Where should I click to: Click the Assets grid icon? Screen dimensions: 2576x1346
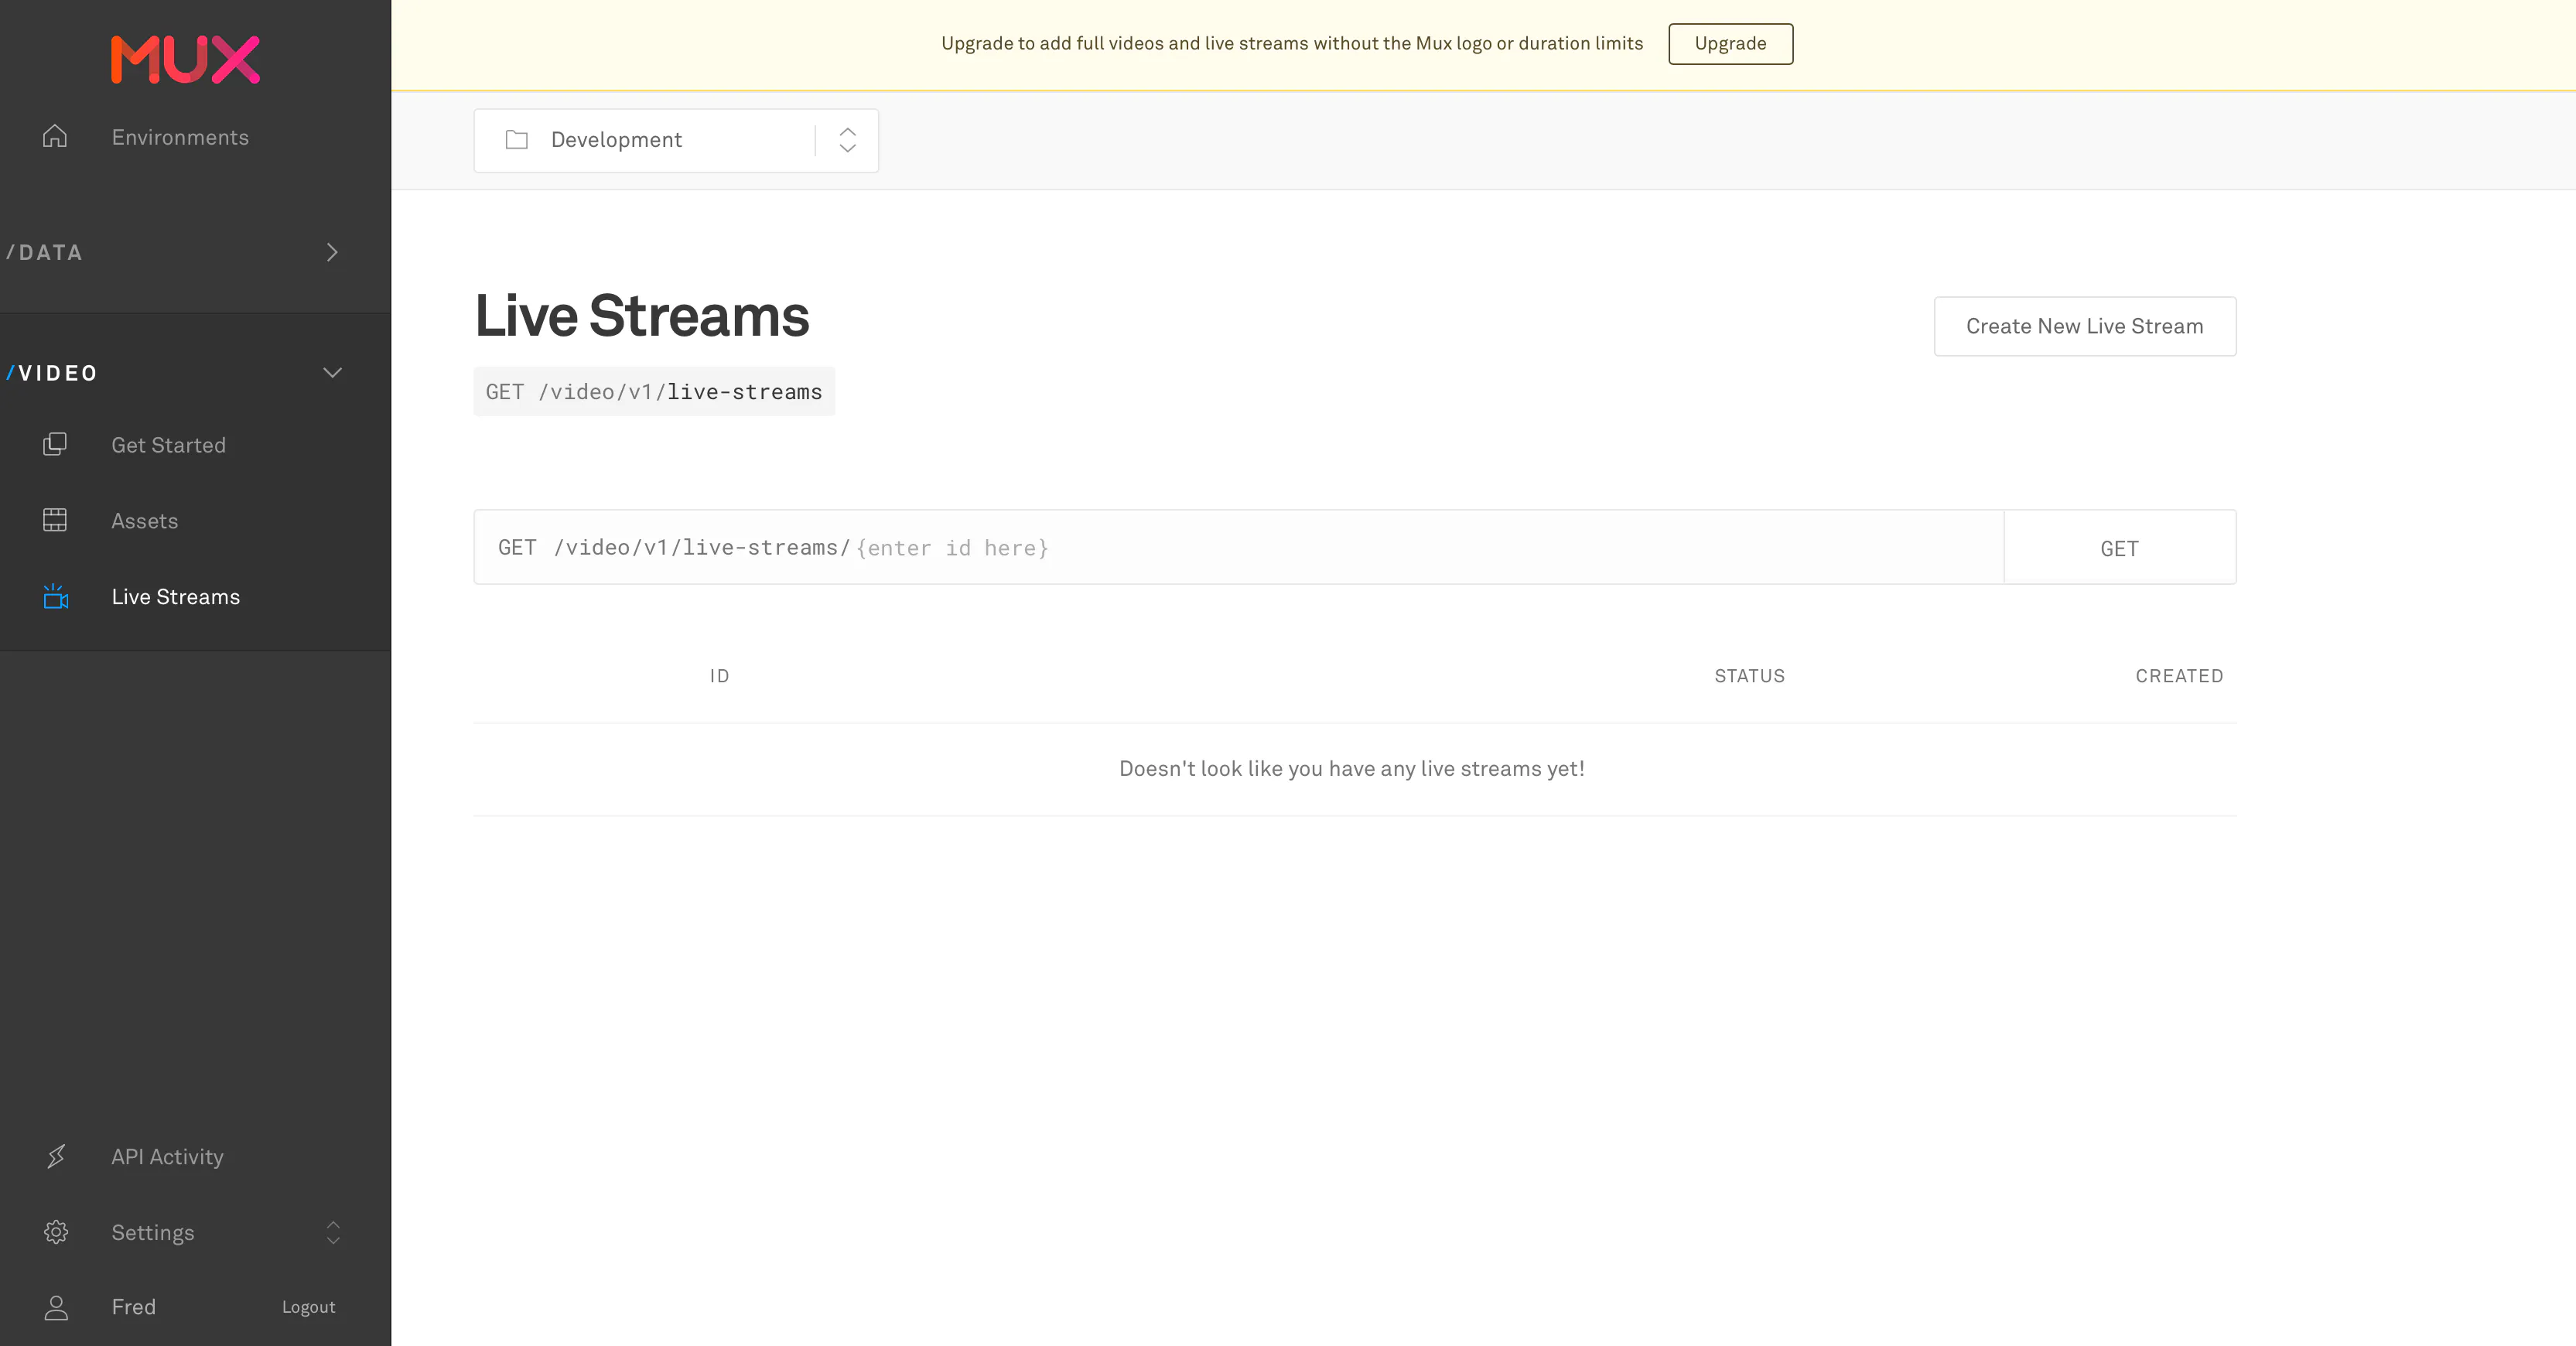[55, 520]
